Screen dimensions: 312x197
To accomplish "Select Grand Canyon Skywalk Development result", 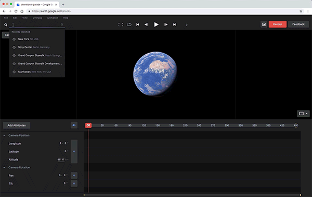I will 37,64.
